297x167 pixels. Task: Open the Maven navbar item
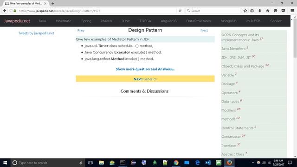click(106, 21)
